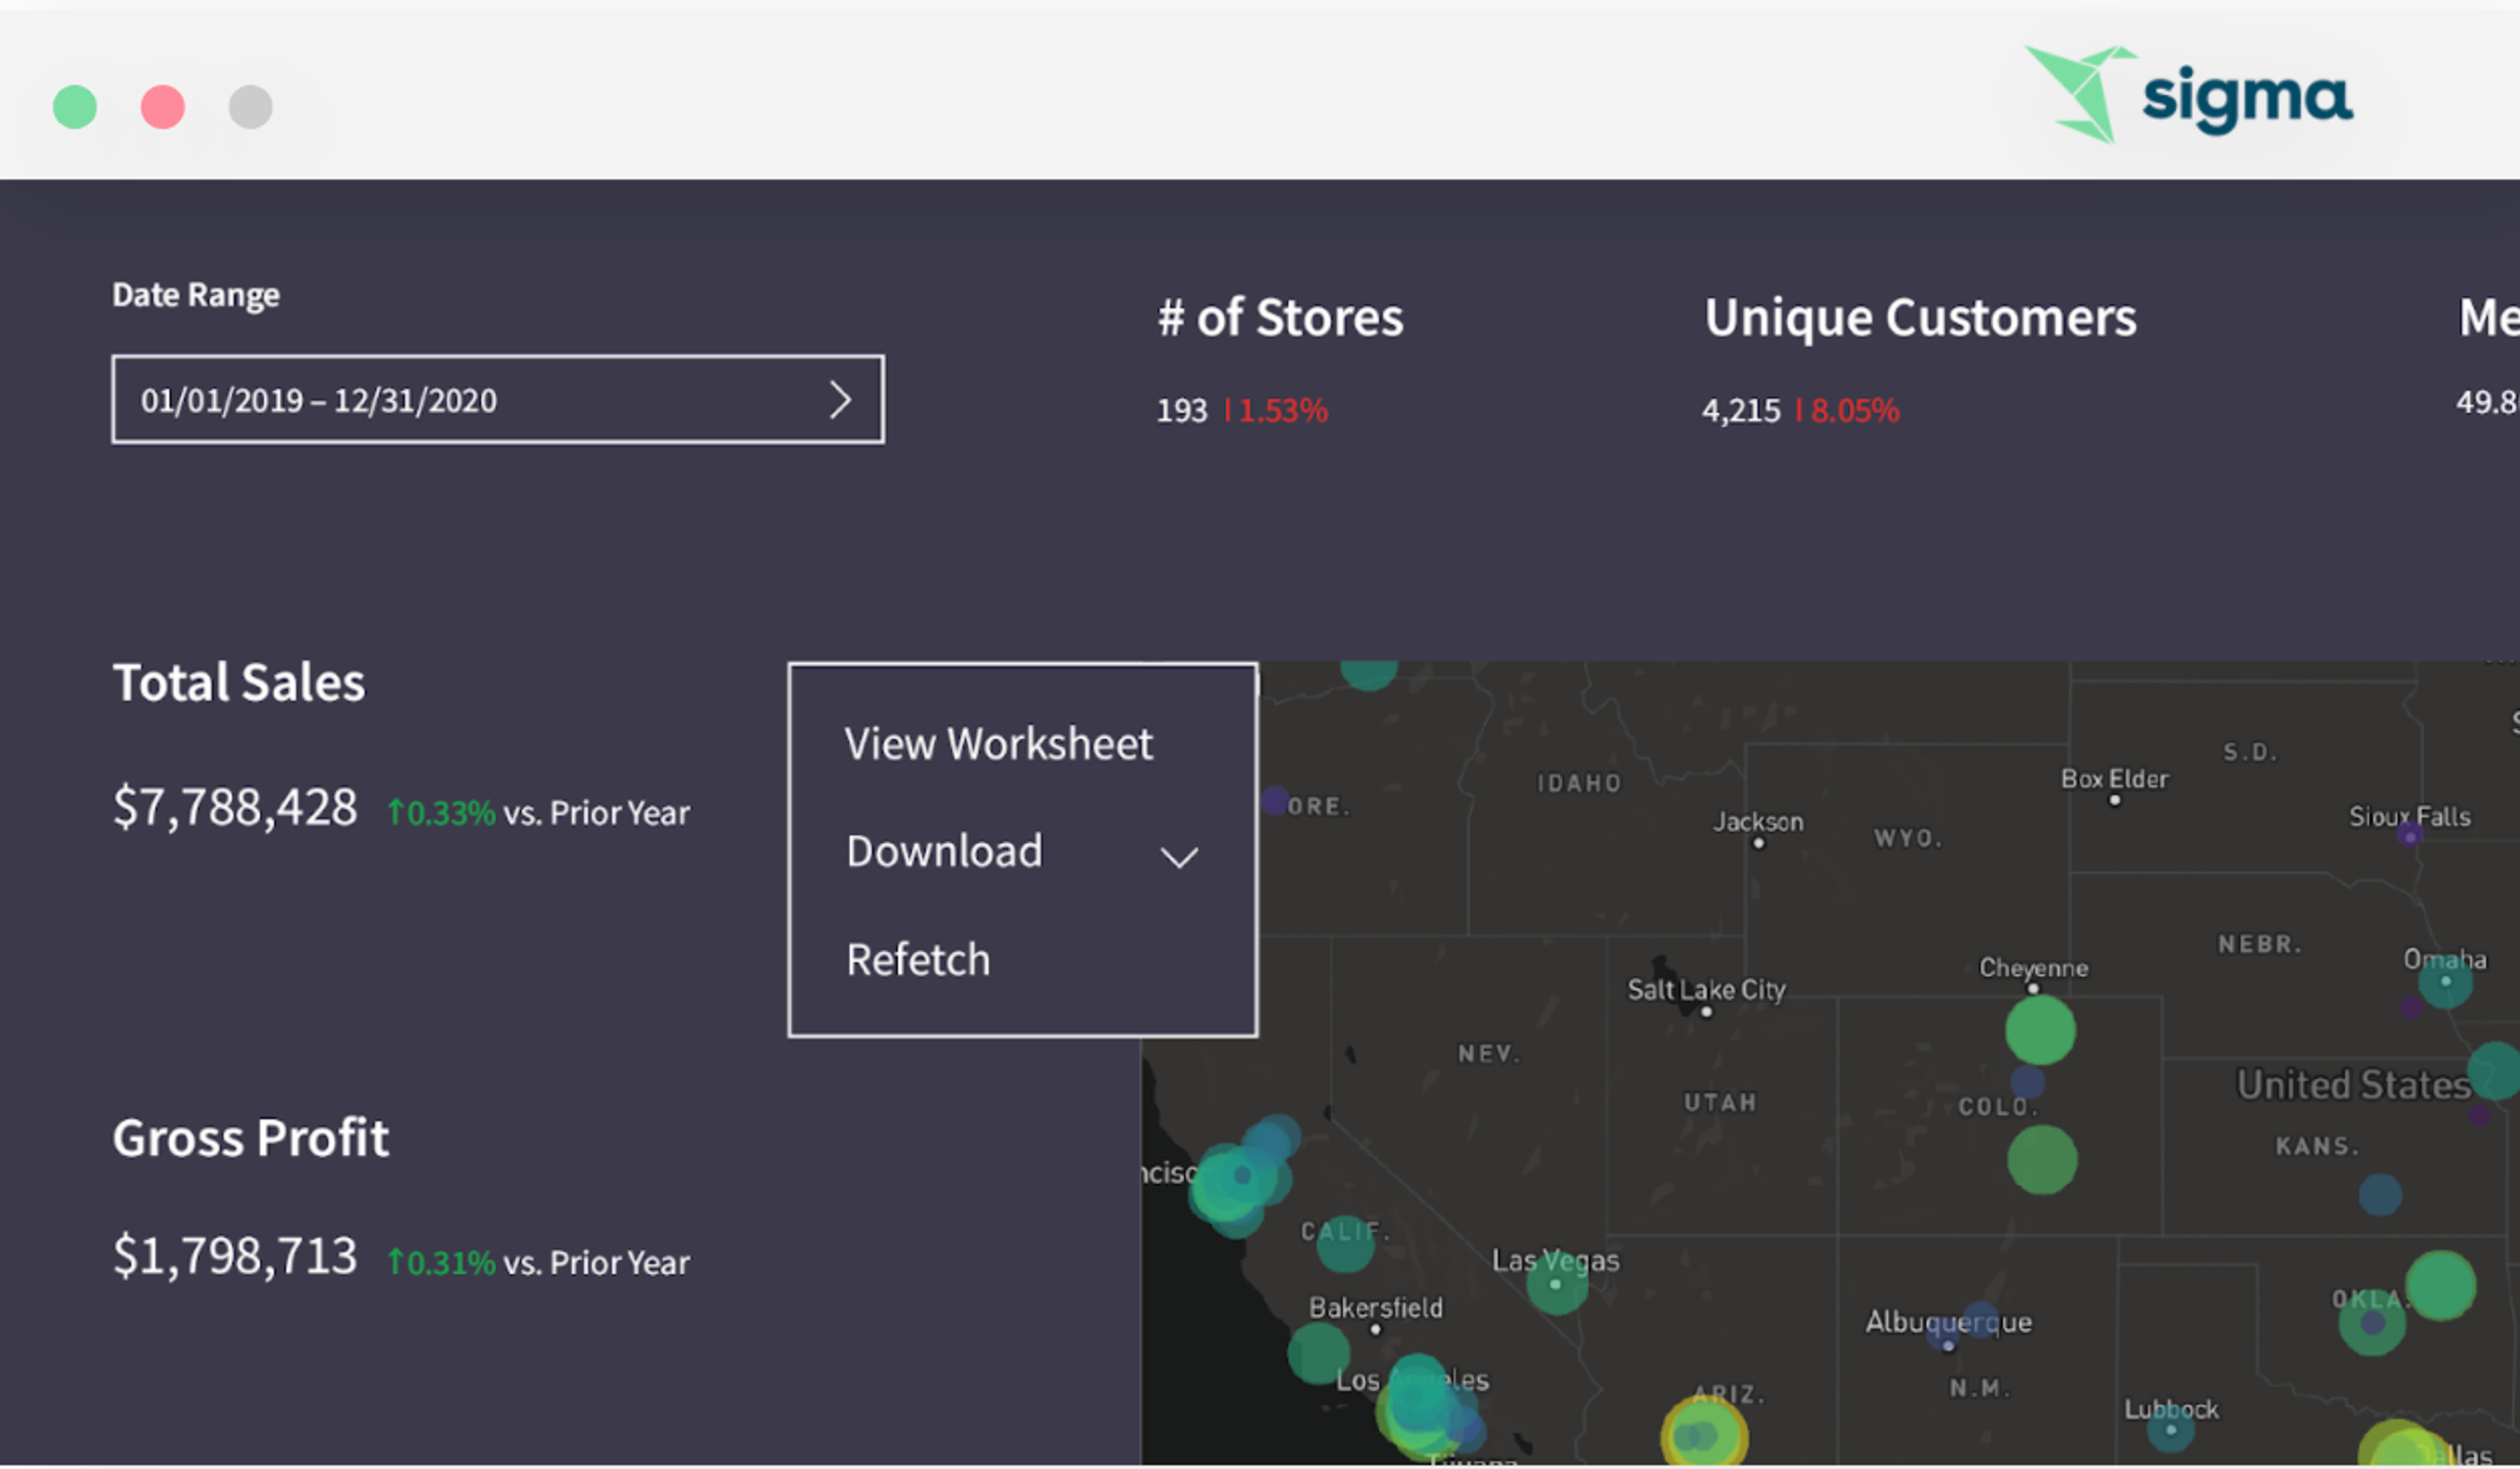The width and height of the screenshot is (2520, 1469).
Task: Click the # of Stores heading
Action: (x=1280, y=318)
